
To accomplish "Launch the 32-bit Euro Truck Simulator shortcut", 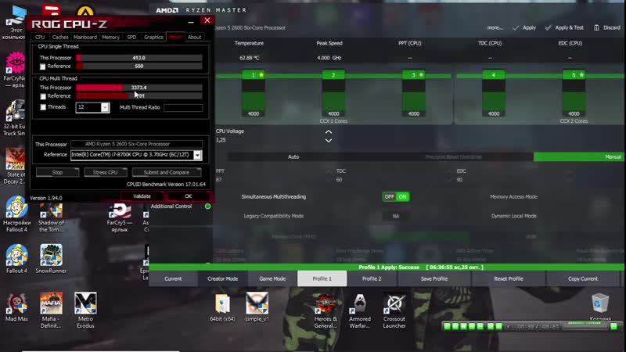I will pyautogui.click(x=14, y=118).
